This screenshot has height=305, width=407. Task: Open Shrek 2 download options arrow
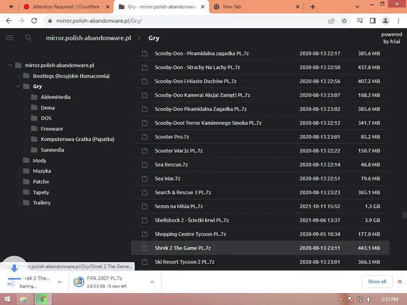[x=60, y=282]
